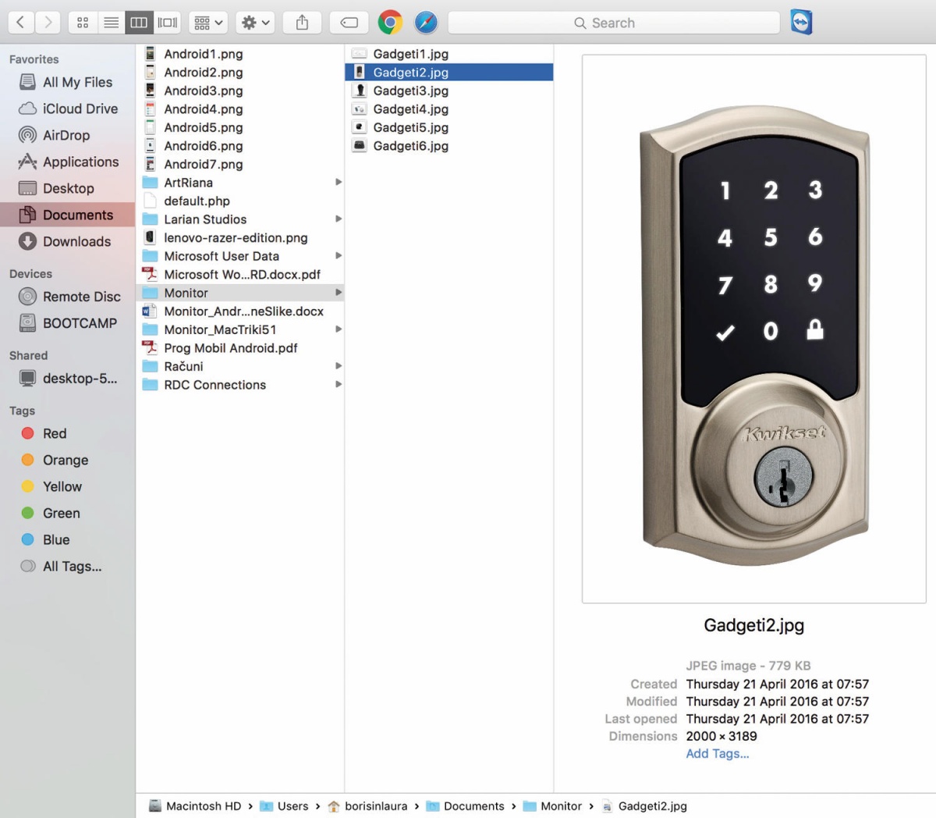Open Desktop in sidebar
936x818 pixels.
click(x=67, y=188)
